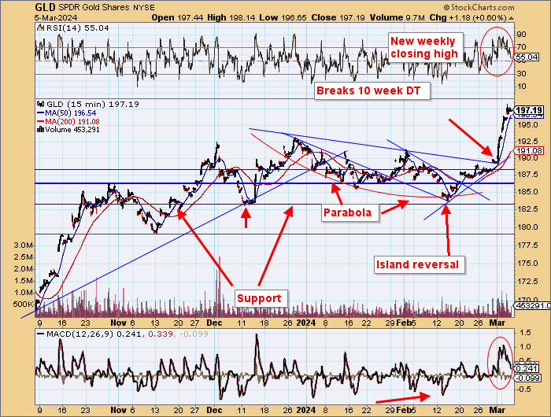Click the 30 RSI axis label
Viewport: 551px width, 417px height.
pyautogui.click(x=521, y=74)
